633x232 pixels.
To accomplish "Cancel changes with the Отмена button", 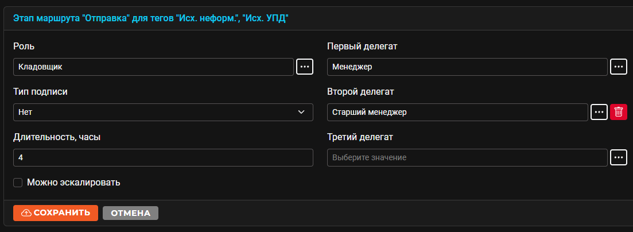I will pyautogui.click(x=130, y=213).
